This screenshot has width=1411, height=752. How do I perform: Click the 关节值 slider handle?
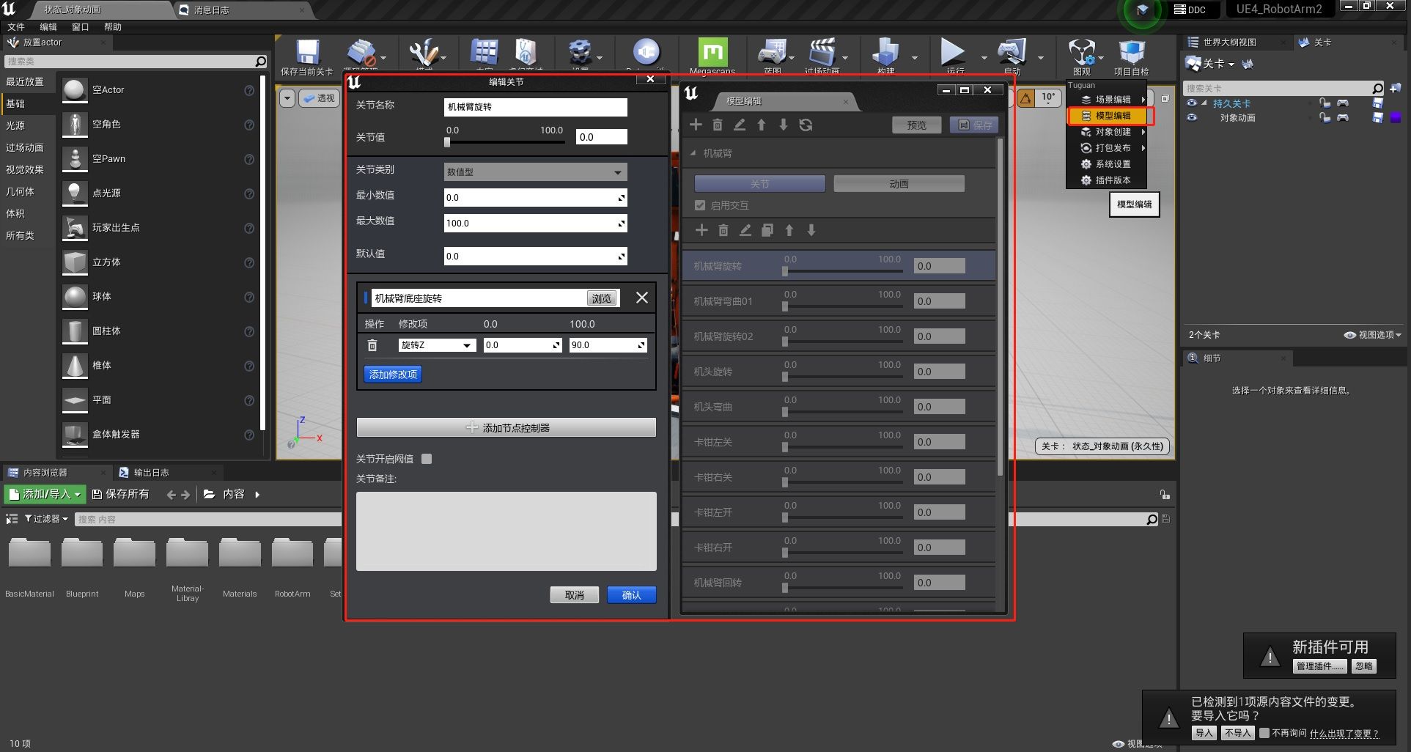[x=447, y=142]
